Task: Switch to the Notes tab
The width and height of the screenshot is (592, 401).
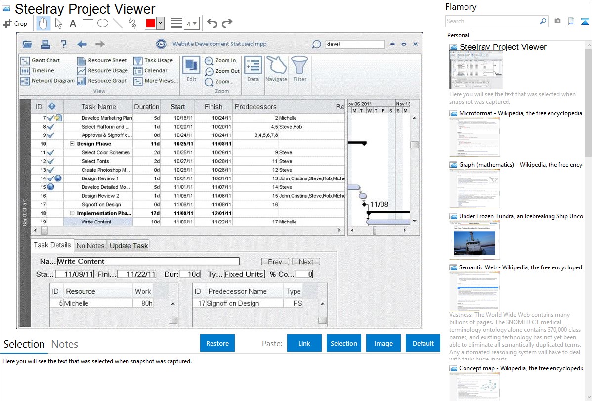Action: pos(65,344)
